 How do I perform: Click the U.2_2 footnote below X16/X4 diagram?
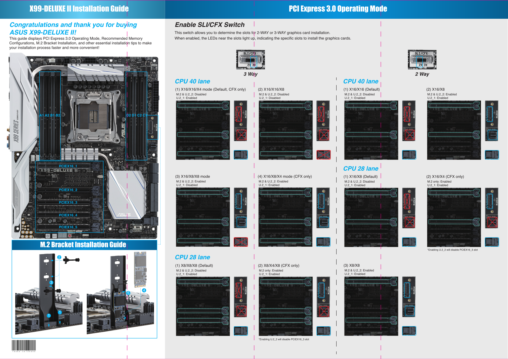click(452, 250)
